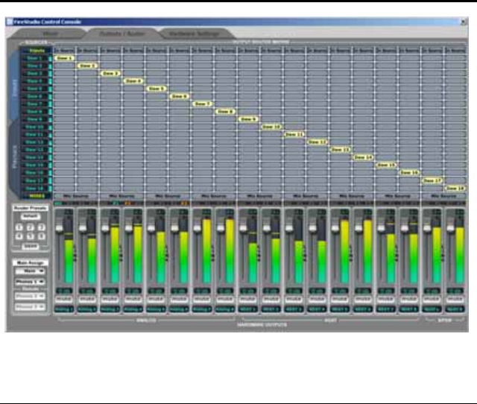This screenshot has height=404, width=477.
Task: Select the yellow DAW 1 routing node
Action: [x=65, y=57]
